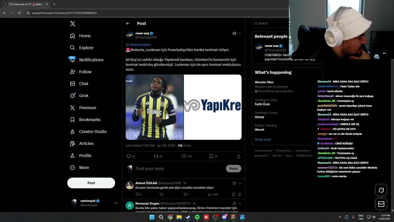The image size is (394, 222).
Task: Share Ahmet ÖZKAN's comment
Action: (240, 194)
